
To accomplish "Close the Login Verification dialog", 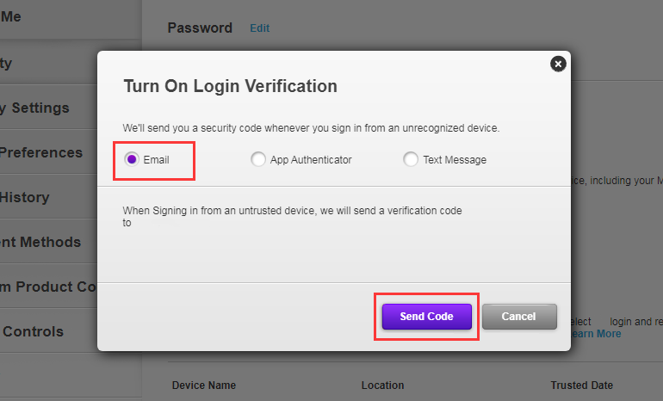I will 558,64.
